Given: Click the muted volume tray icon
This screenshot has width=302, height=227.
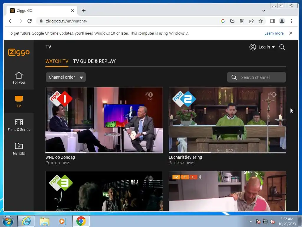Looking at the screenshot, I should [x=272, y=221].
